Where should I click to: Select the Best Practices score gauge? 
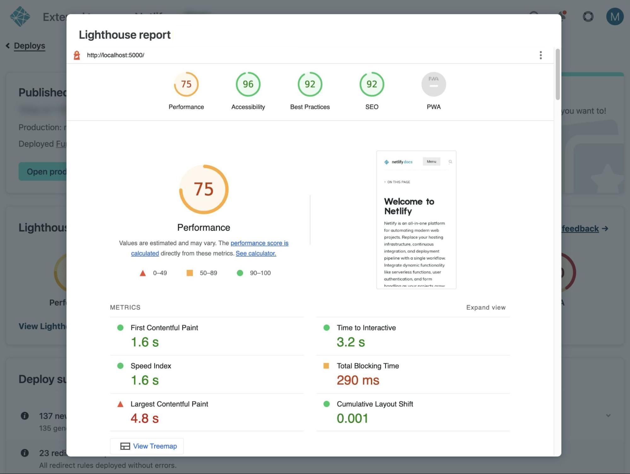(310, 84)
